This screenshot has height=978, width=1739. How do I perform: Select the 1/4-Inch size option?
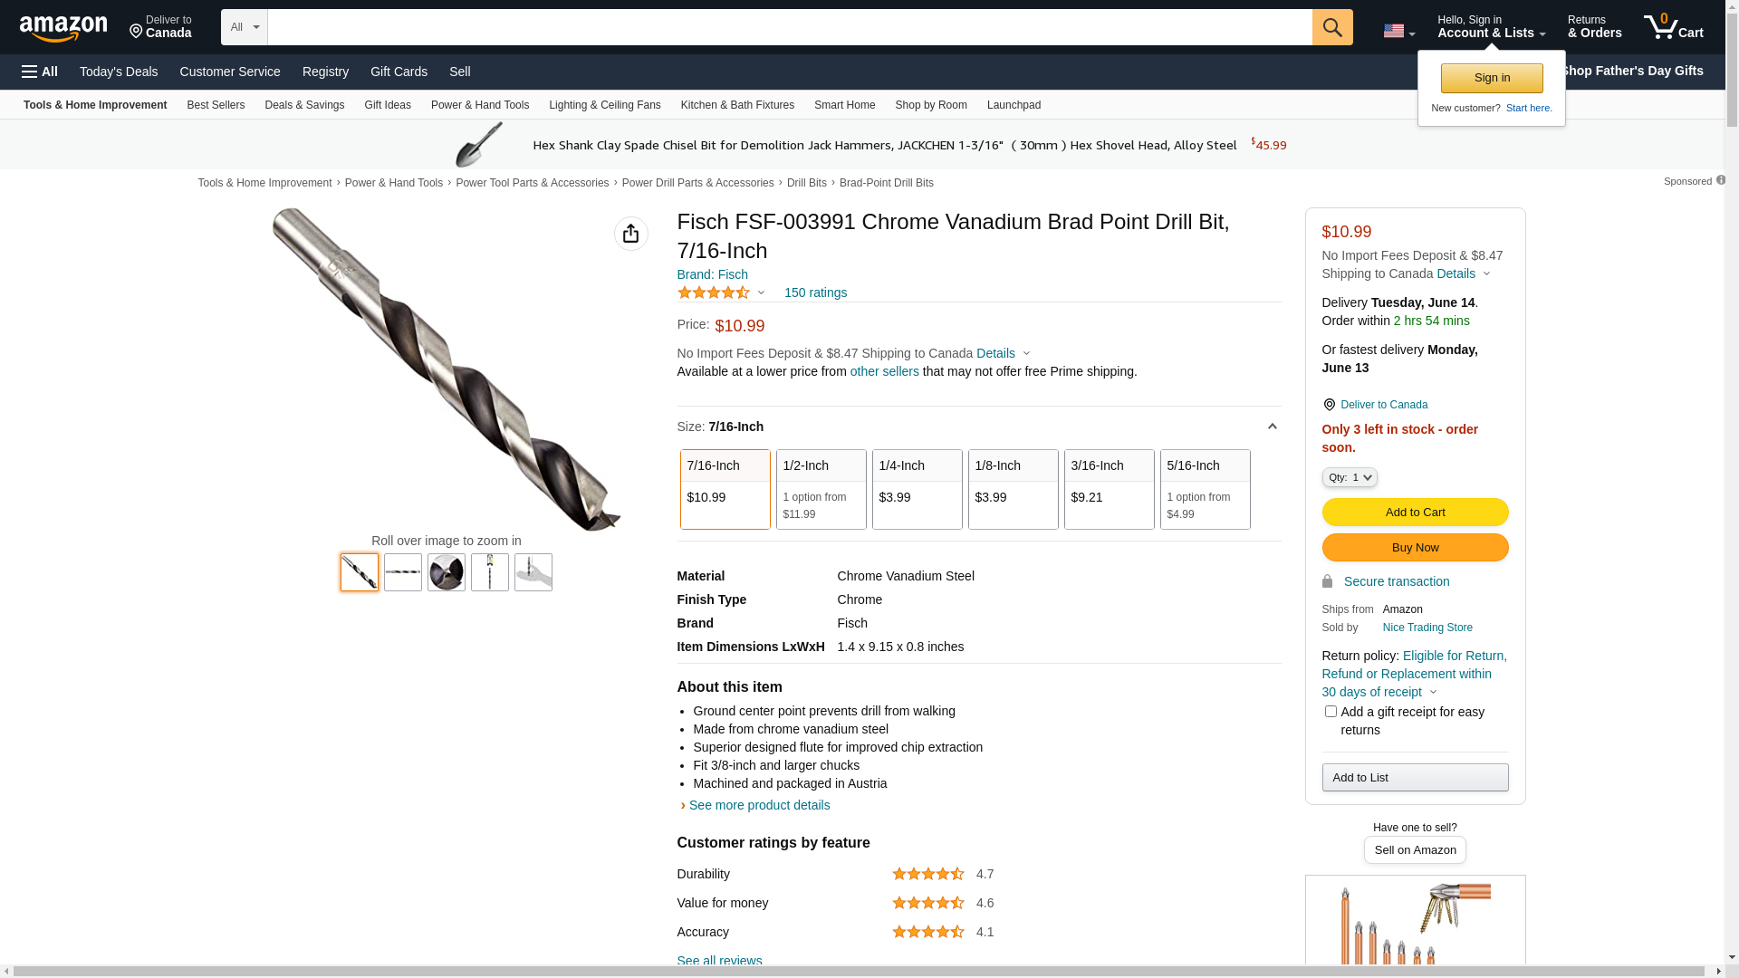[x=917, y=489]
